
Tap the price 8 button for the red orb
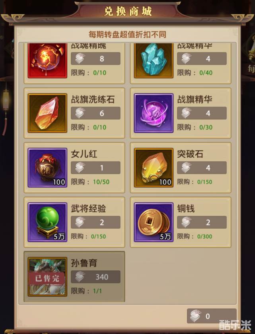click(95, 58)
